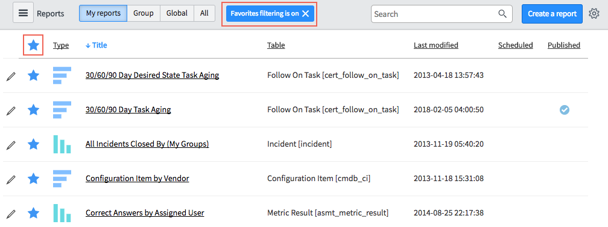Open All Incidents Closed By (My Groups) report
This screenshot has width=608, height=227.
tap(147, 144)
